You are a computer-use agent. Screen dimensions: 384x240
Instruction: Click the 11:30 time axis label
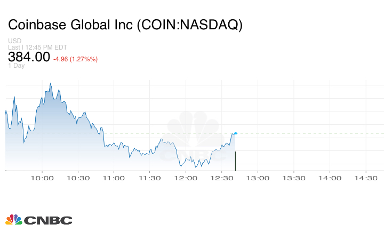[150, 178]
